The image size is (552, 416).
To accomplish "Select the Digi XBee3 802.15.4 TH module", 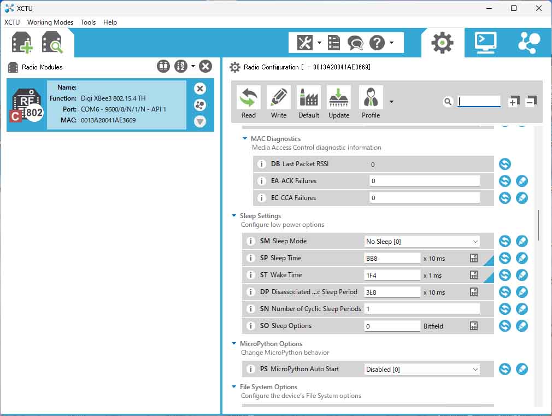I will tap(110, 105).
